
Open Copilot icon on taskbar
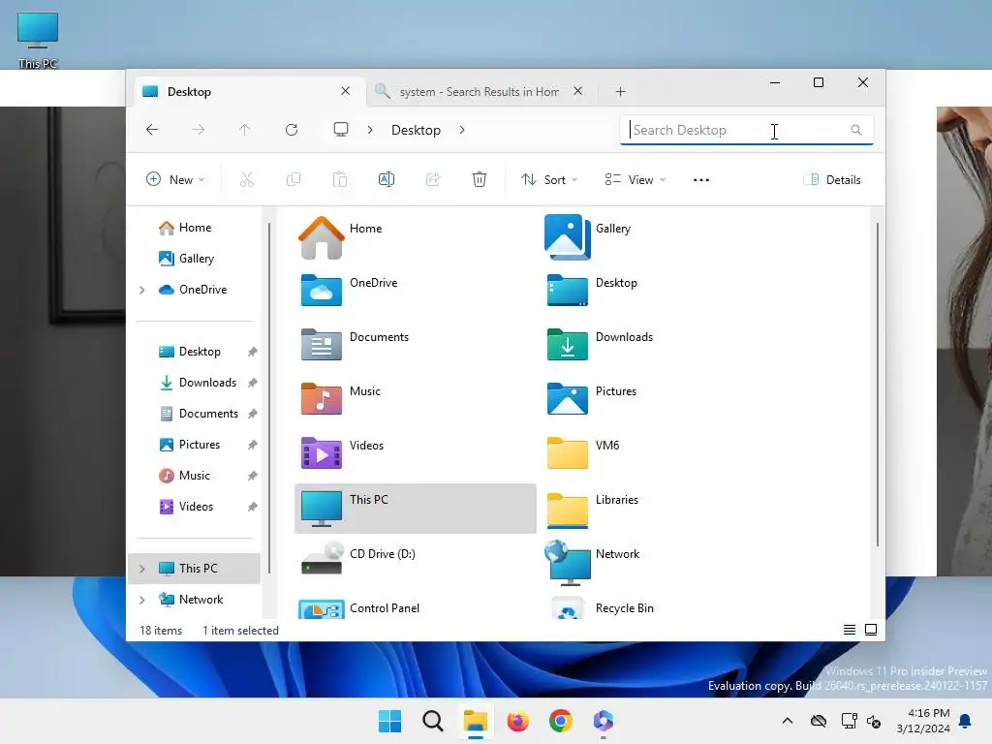[604, 721]
